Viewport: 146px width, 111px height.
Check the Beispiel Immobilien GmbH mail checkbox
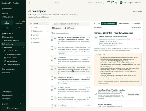pyautogui.click(x=52, y=67)
